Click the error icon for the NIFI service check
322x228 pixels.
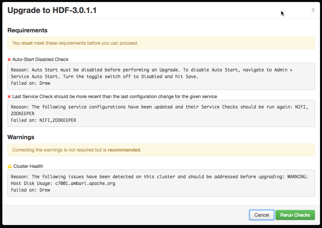[x=9, y=96]
